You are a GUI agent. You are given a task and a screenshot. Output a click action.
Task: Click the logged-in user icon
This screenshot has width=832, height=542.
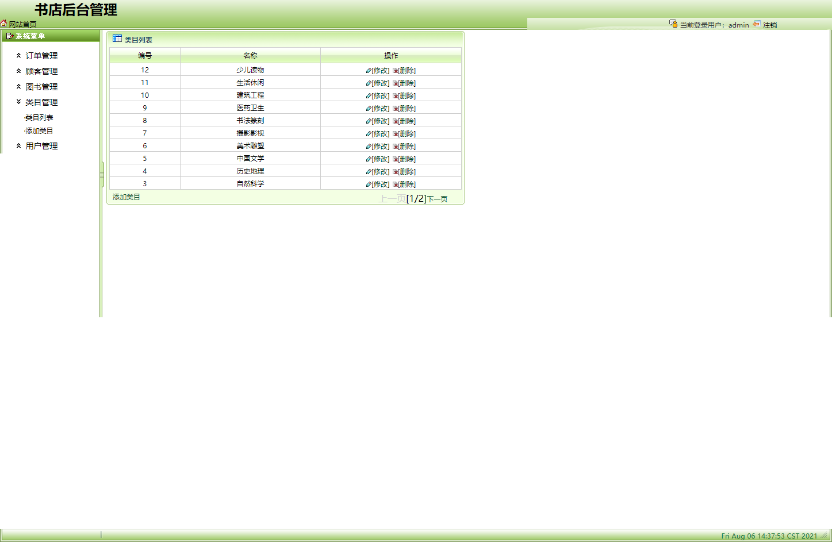[x=673, y=24]
